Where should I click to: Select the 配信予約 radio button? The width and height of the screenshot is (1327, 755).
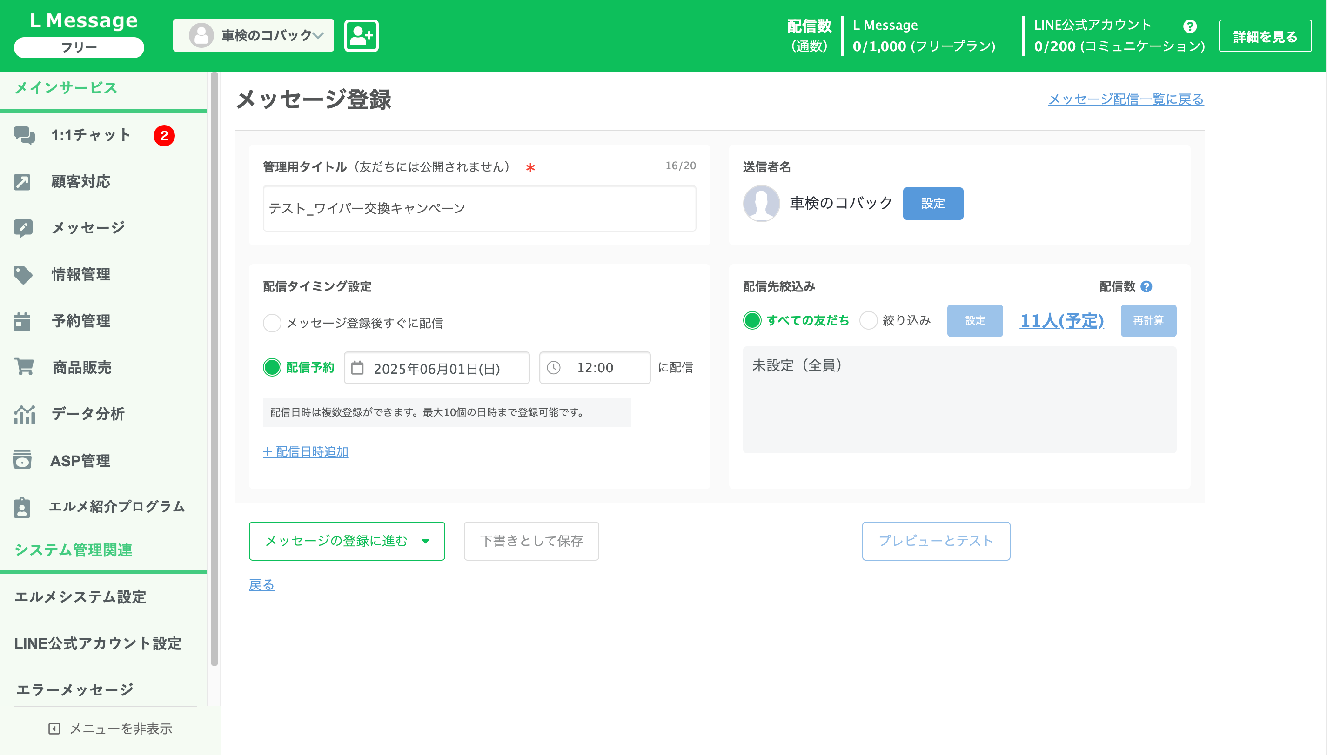pos(272,367)
